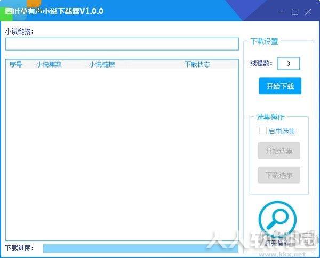
Task: Maximize the downloader window
Action: 295,12
